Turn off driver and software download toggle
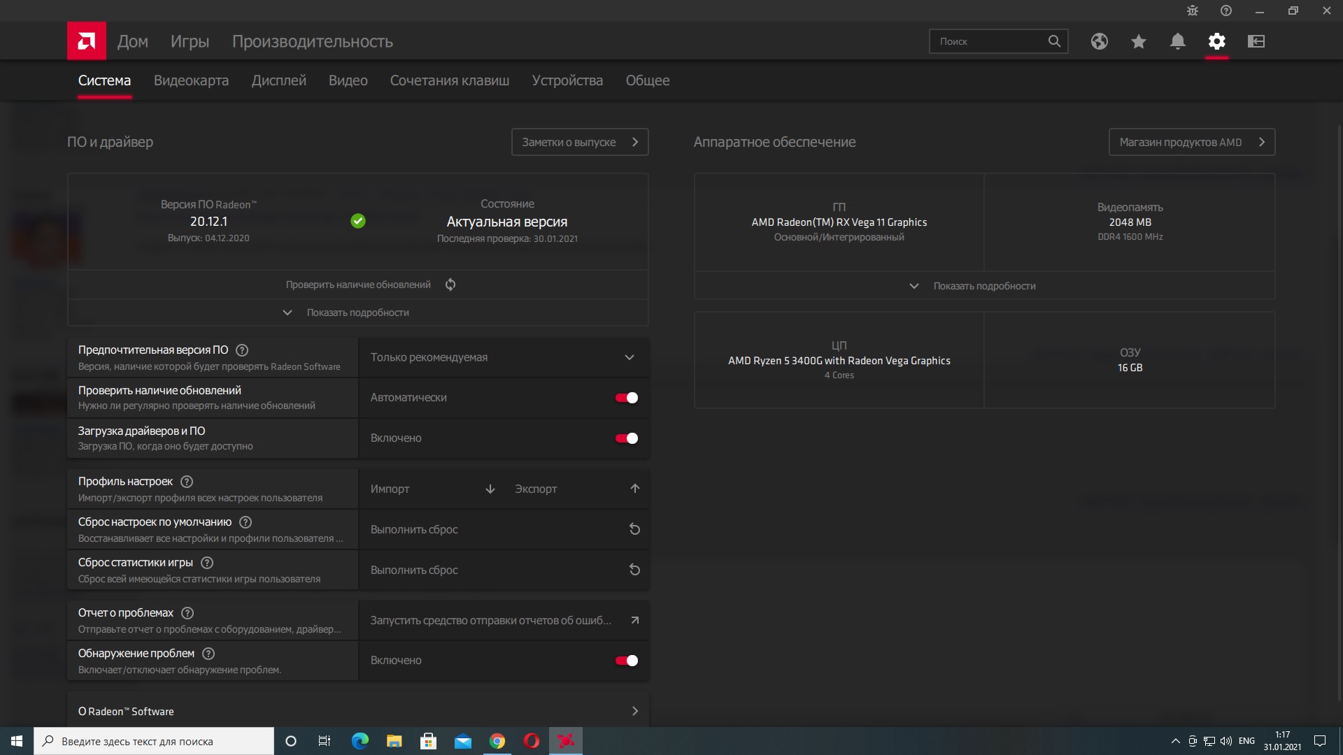This screenshot has width=1343, height=755. 626,438
